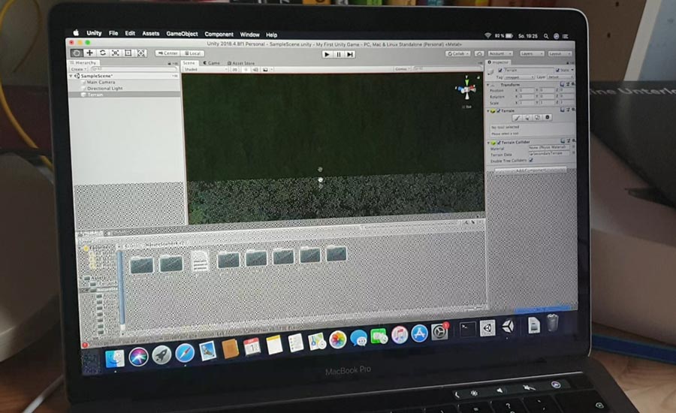Screen dimensions: 676x413
Task: Collapse the Transform component
Action: tap(488, 85)
